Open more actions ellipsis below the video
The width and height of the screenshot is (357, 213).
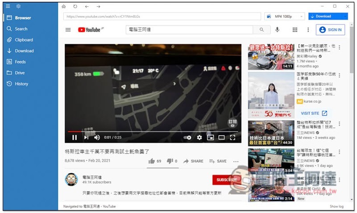coord(236,161)
